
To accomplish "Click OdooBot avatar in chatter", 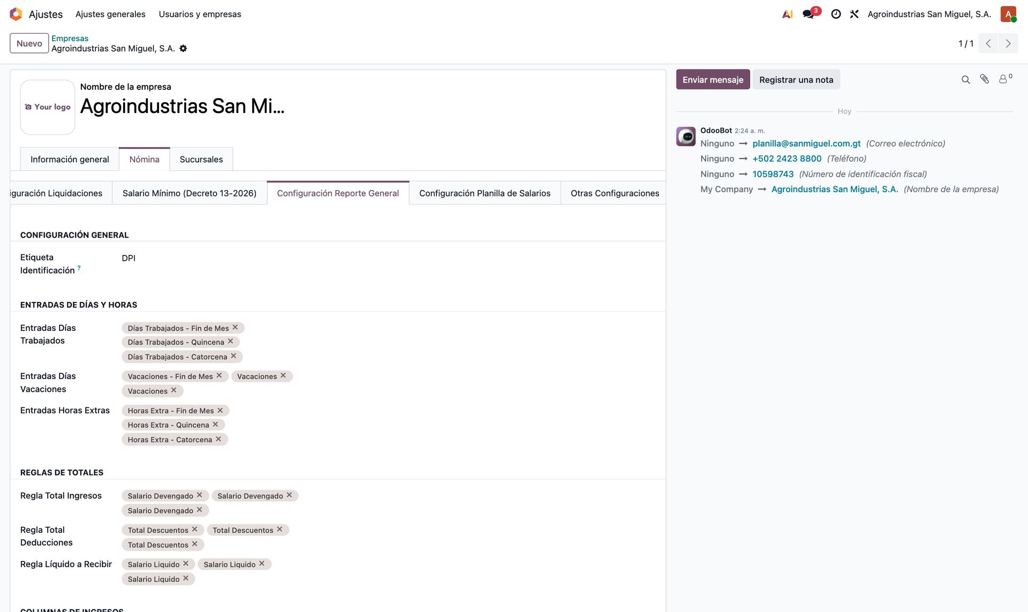I will point(686,137).
